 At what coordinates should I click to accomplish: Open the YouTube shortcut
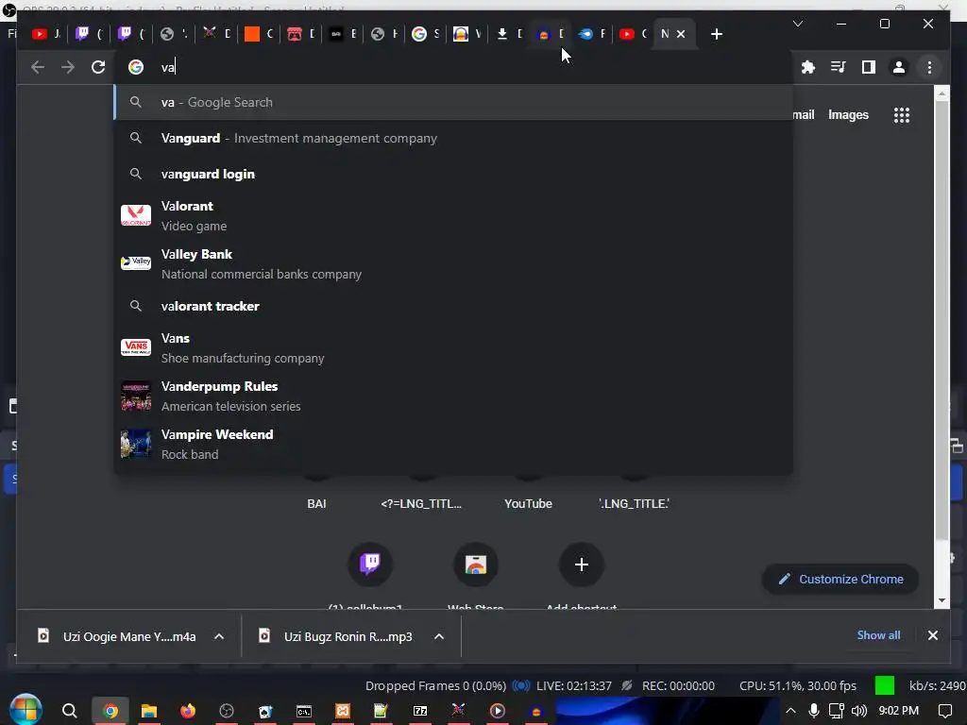click(528, 504)
